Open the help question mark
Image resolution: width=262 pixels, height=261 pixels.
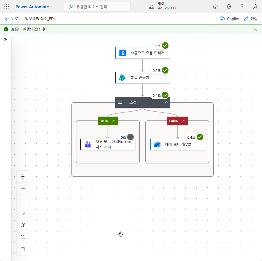coord(242,7)
